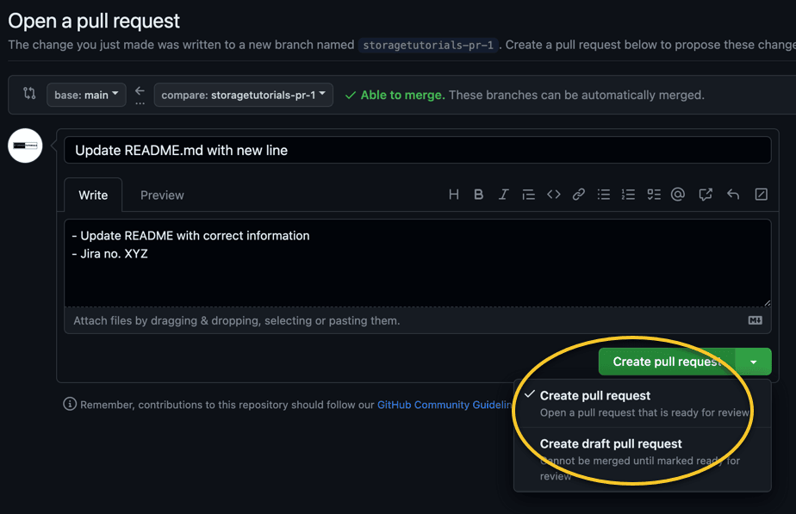Insert a numbered list
Screen dimensions: 796x514
pyautogui.click(x=629, y=195)
